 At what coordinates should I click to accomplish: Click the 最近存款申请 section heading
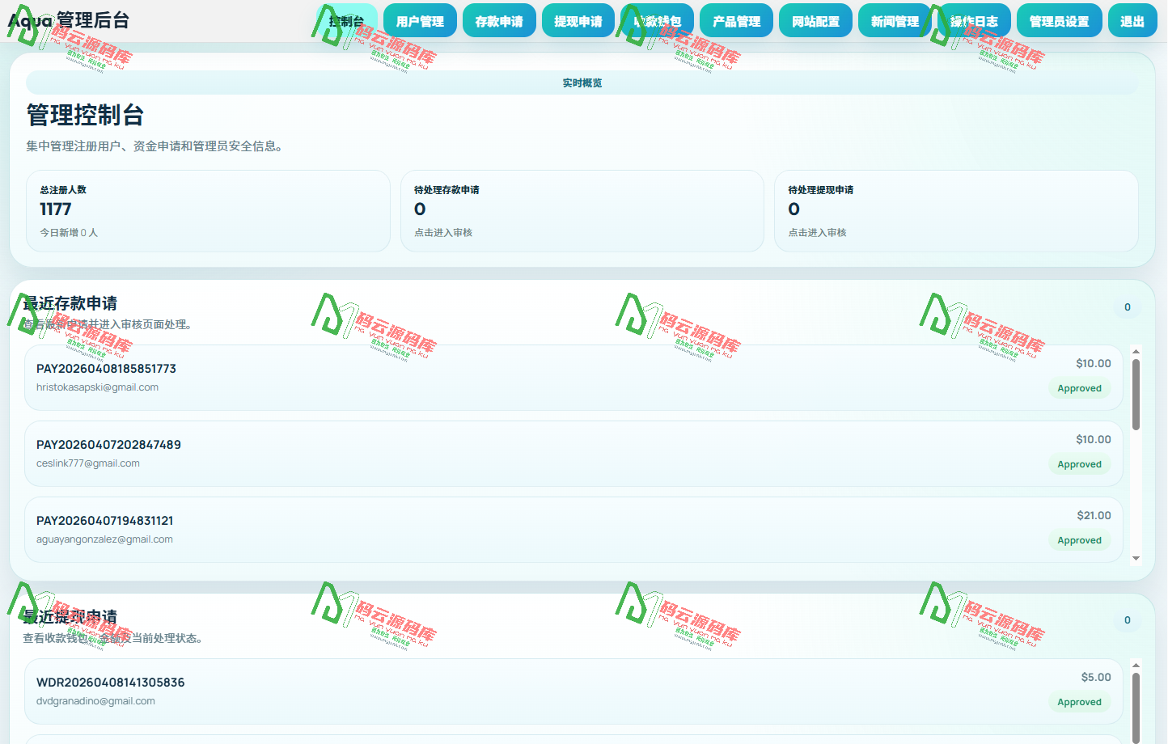[70, 303]
